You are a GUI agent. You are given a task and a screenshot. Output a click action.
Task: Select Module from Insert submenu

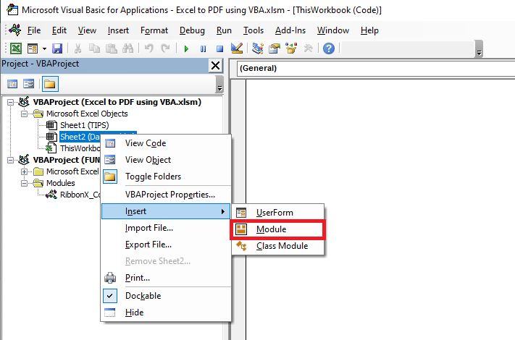point(278,229)
